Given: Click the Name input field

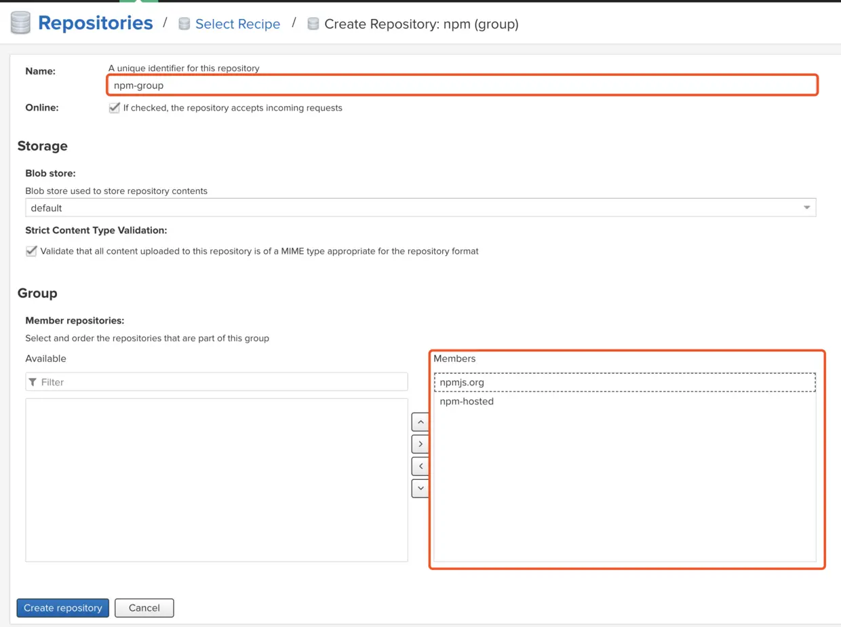Looking at the screenshot, I should [x=463, y=85].
